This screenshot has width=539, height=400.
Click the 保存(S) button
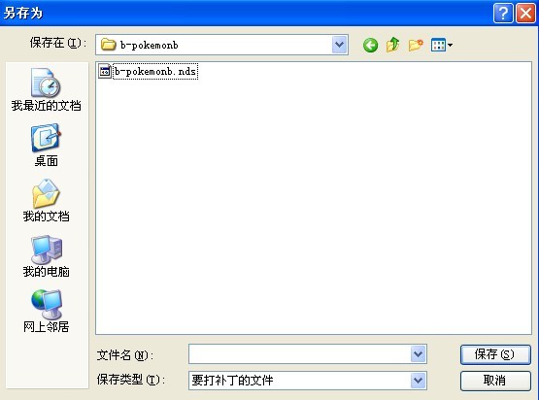[x=495, y=354]
